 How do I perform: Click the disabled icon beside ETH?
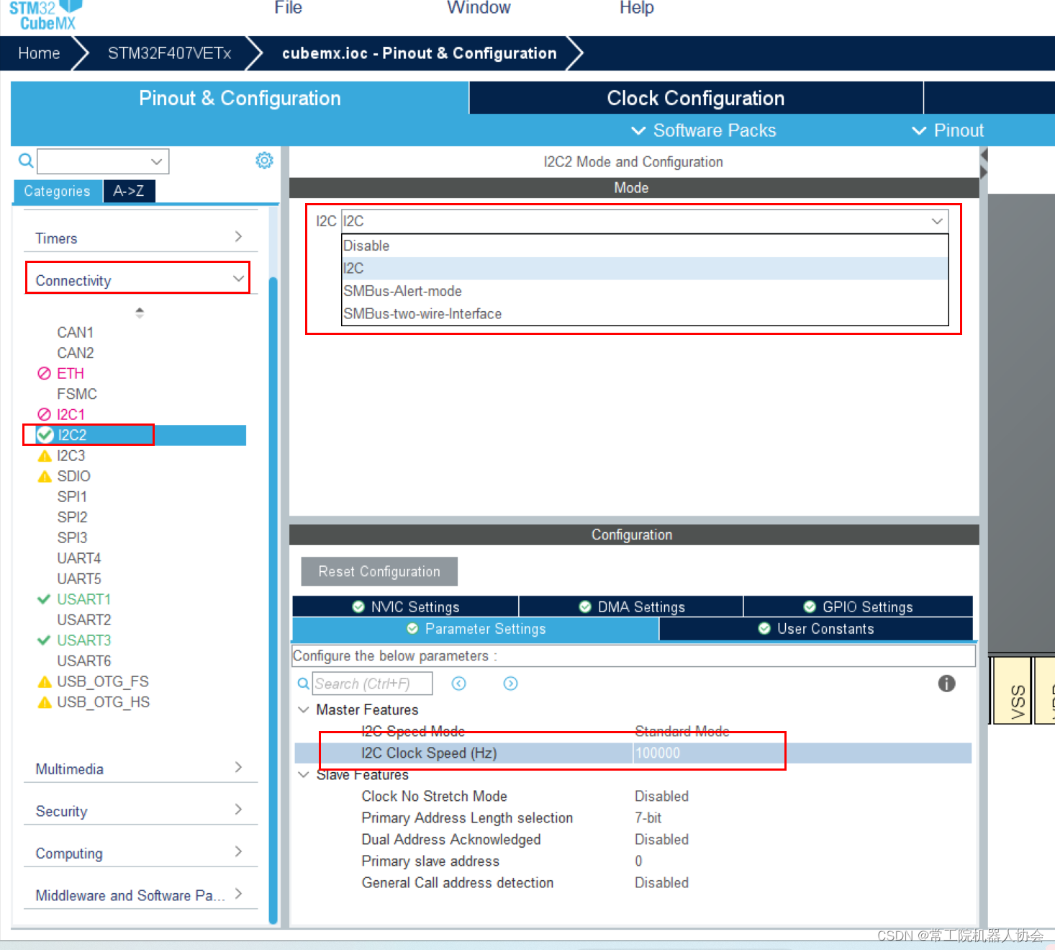coord(44,373)
